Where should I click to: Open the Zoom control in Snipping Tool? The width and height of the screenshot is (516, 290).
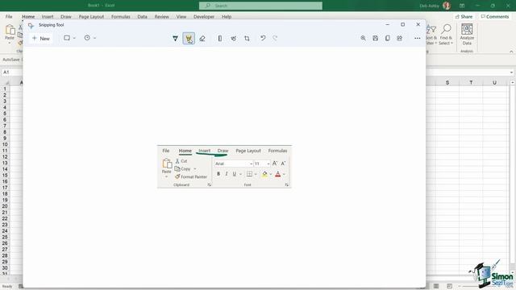tap(363, 38)
